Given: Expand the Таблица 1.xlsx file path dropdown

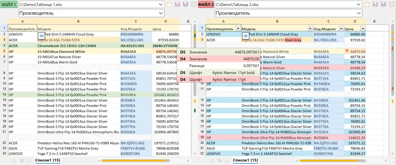Looking at the screenshot, I should (161, 4).
